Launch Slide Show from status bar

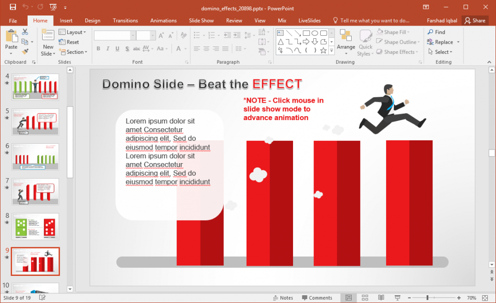398,298
